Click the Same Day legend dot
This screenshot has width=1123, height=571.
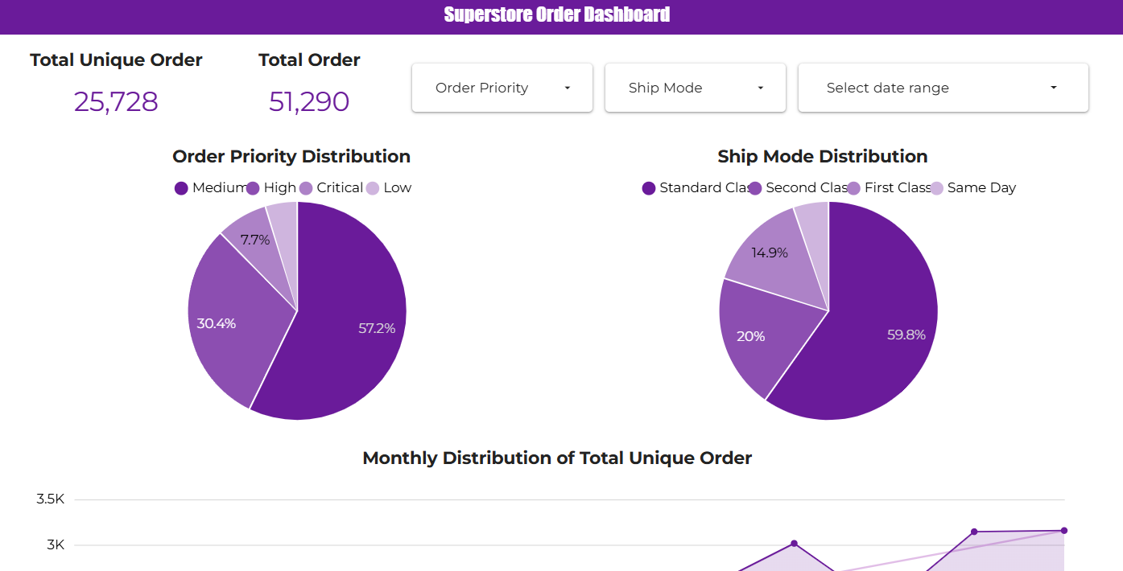pyautogui.click(x=936, y=187)
